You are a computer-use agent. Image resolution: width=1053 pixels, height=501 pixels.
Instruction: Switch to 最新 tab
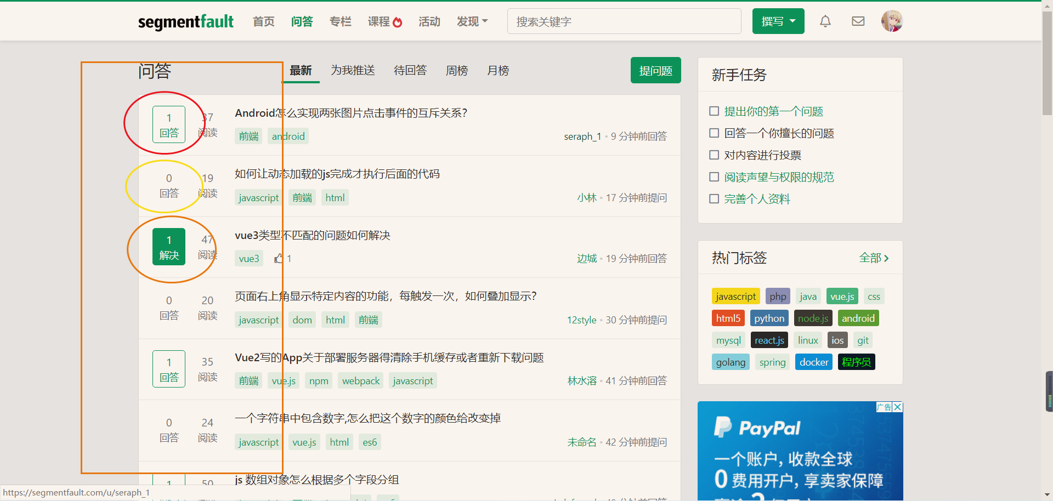point(301,70)
